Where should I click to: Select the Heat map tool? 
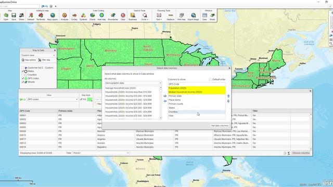coord(101,17)
